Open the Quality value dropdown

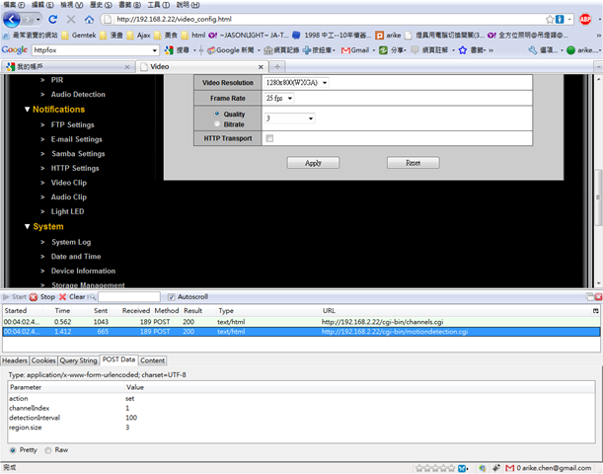tap(289, 118)
